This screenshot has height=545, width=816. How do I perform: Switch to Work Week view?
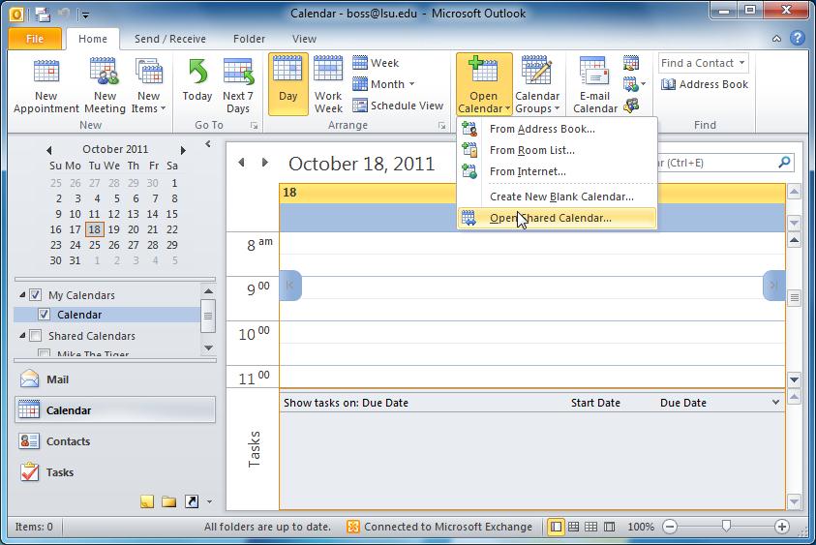coord(328,85)
